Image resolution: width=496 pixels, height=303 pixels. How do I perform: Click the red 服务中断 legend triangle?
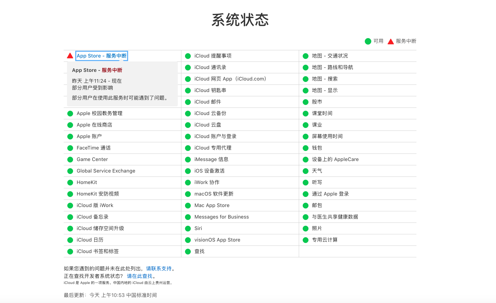(x=391, y=41)
